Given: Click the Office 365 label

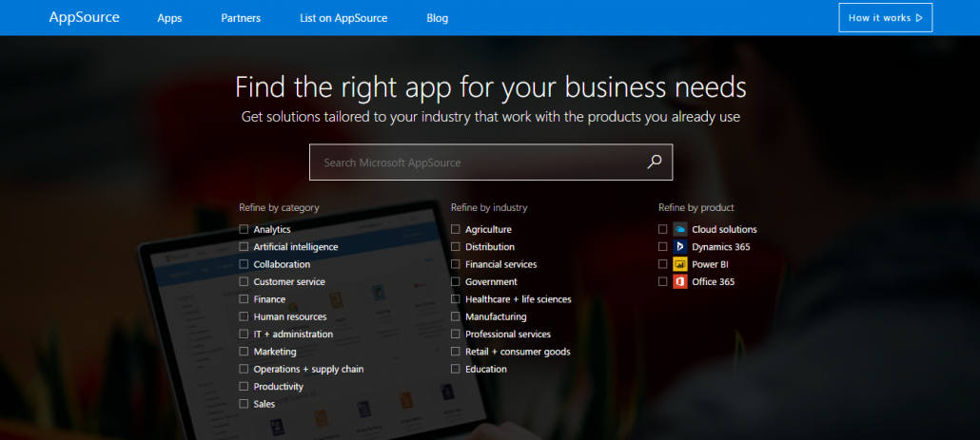Looking at the screenshot, I should point(714,281).
